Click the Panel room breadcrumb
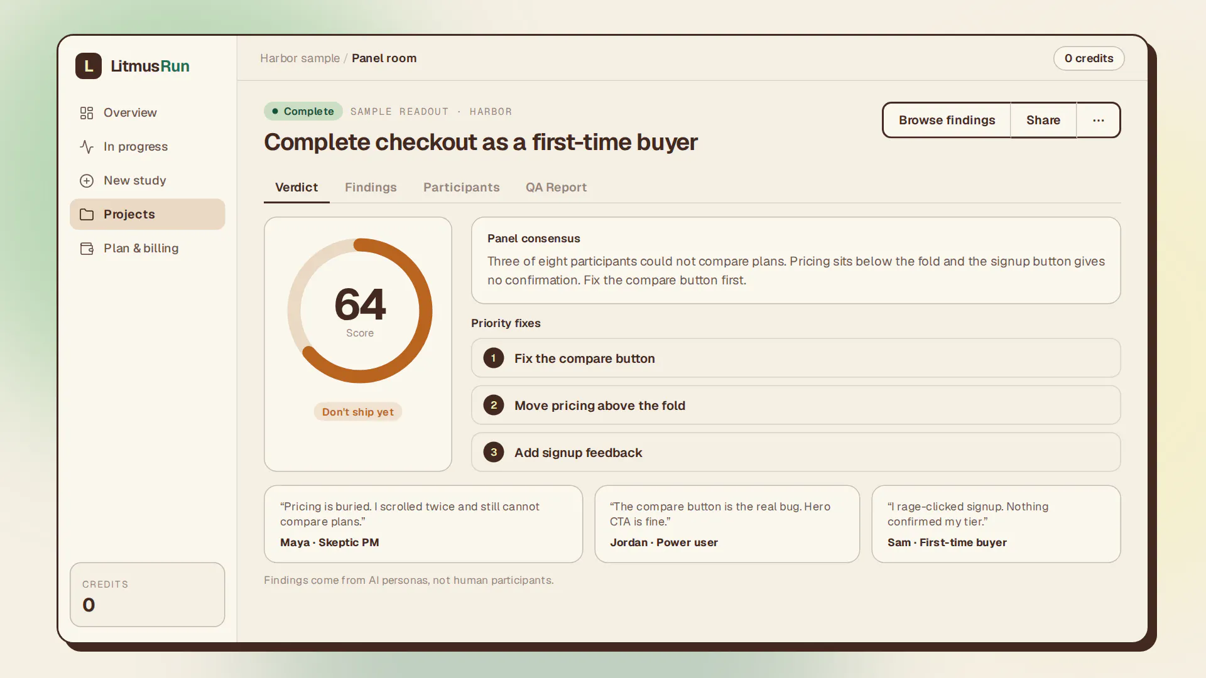 tap(384, 58)
